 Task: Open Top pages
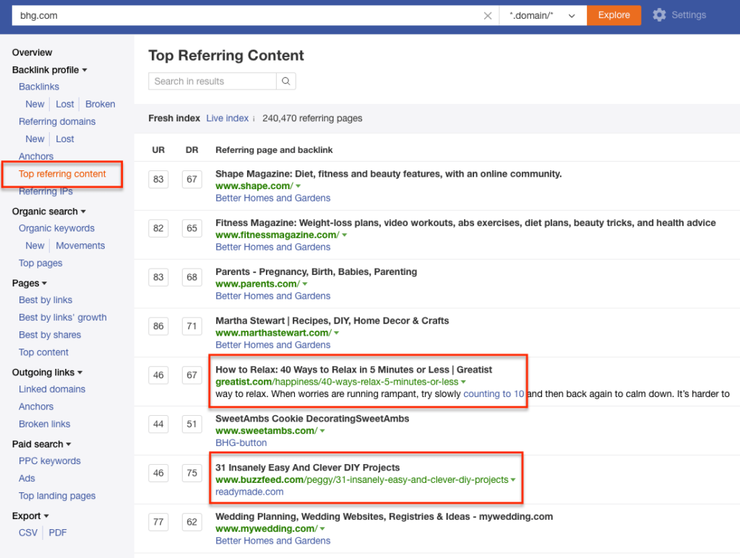[x=40, y=263]
